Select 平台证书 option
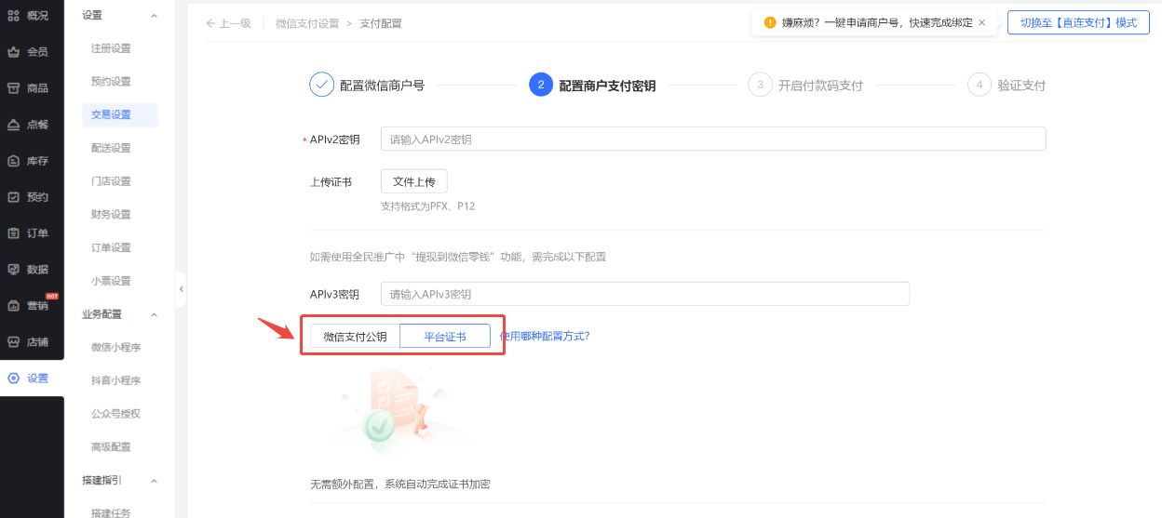Image resolution: width=1162 pixels, height=518 pixels. (x=445, y=337)
